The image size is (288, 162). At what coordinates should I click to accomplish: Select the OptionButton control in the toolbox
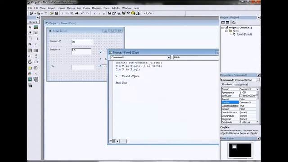[x=36, y=45]
